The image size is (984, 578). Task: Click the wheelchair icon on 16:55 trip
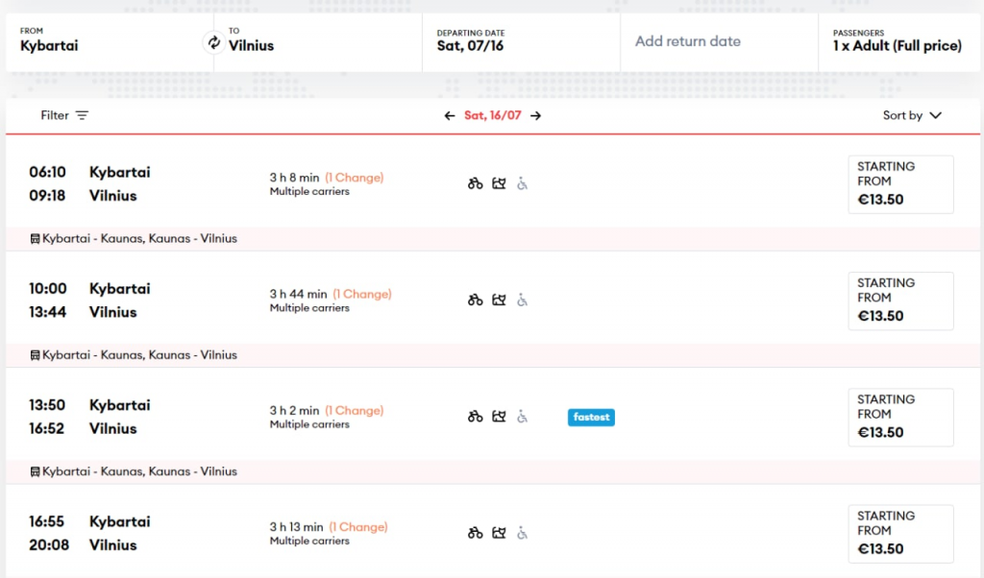pos(522,533)
